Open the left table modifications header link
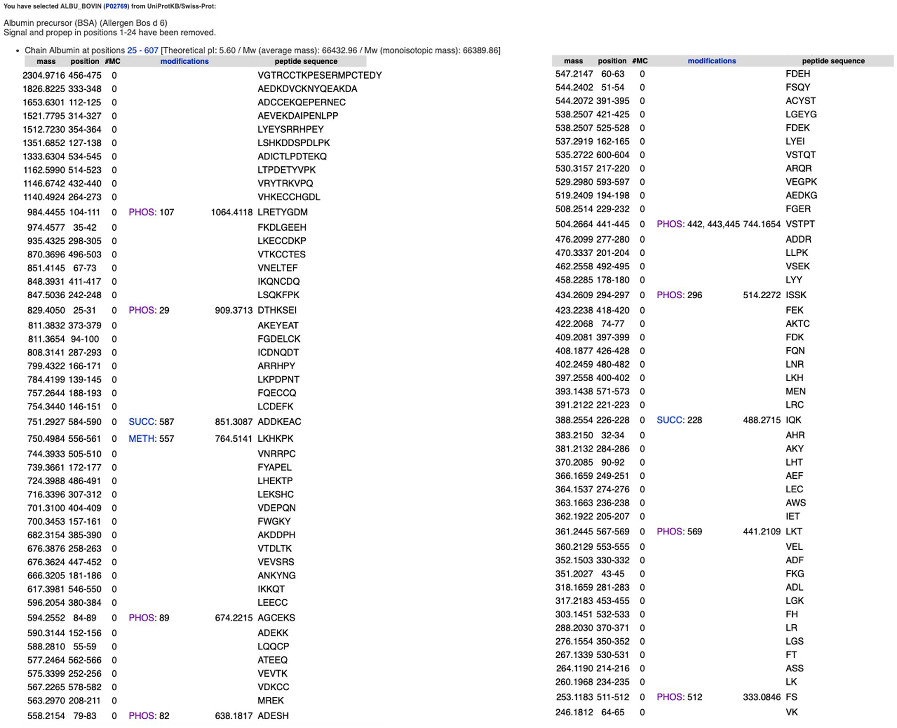 click(x=184, y=61)
